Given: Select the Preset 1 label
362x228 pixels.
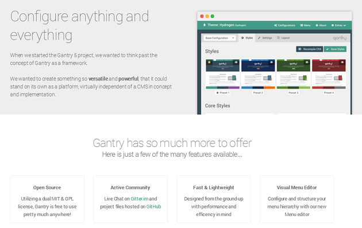Looking at the screenshot, I should tap(222, 92).
